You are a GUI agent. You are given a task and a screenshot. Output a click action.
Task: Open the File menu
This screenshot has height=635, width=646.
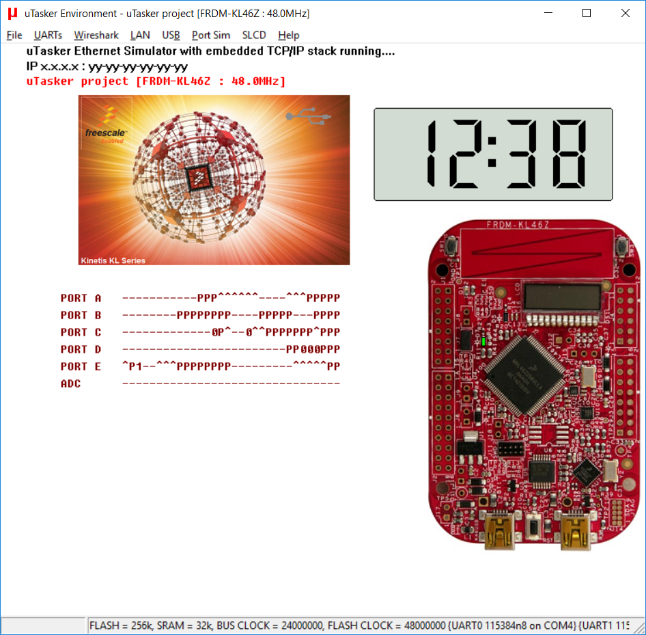coord(14,35)
